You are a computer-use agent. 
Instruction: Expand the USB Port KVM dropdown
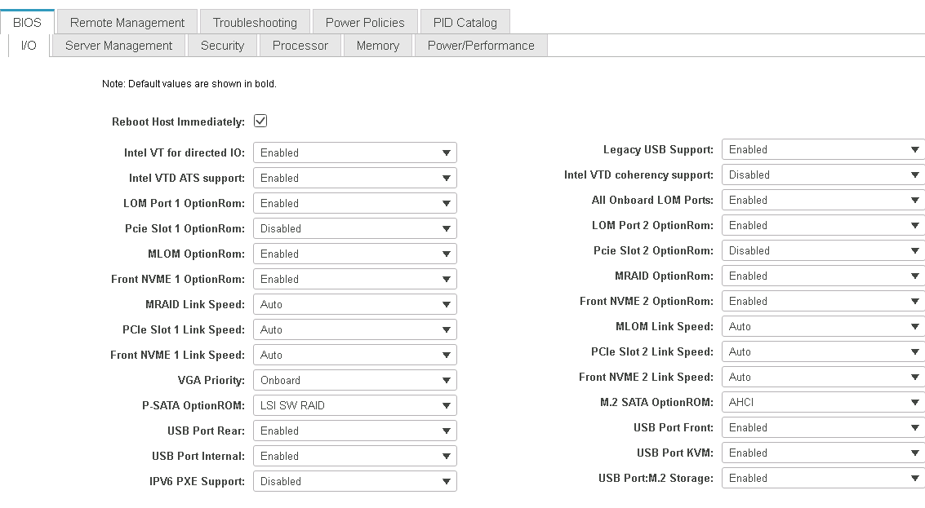[823, 453]
